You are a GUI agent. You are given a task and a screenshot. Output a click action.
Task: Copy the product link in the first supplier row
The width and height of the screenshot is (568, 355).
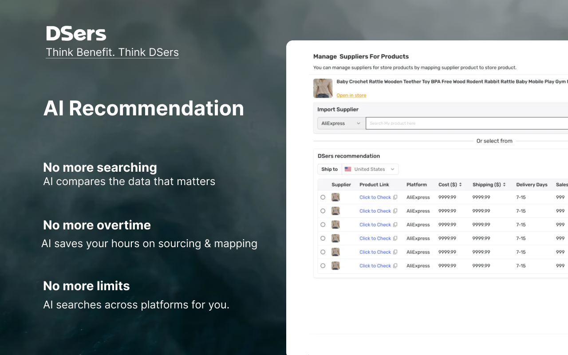395,197
